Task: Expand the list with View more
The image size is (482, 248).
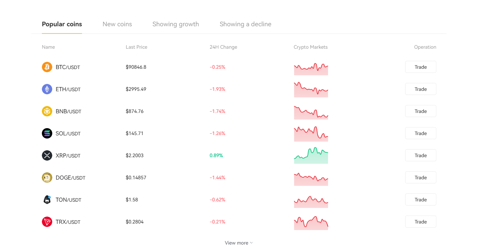Action: tap(239, 243)
